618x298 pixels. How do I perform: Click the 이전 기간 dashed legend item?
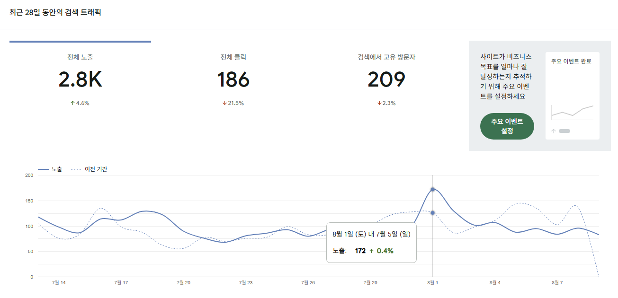tap(89, 169)
